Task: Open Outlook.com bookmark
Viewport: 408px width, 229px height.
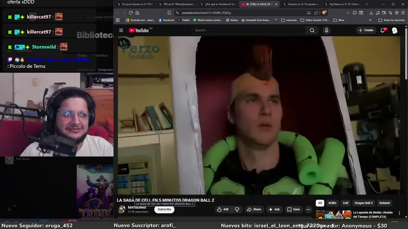Action: pos(140,20)
